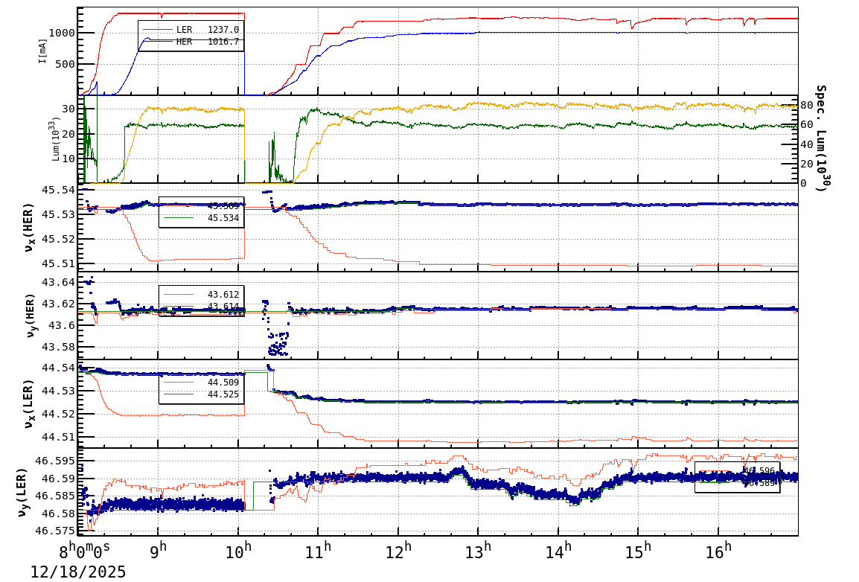Select the red LER line symbol in top legend
The height and width of the screenshot is (582, 859).
click(158, 30)
